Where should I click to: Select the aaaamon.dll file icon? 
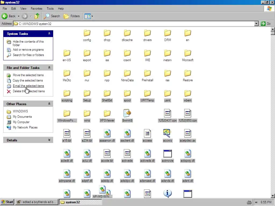(107, 133)
